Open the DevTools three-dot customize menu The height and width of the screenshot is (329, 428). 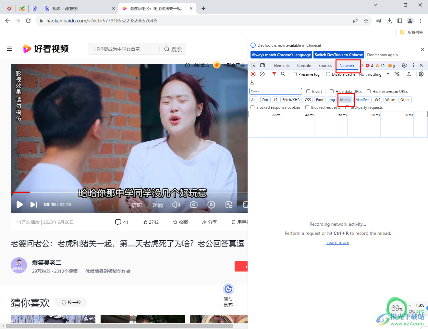[x=413, y=65]
